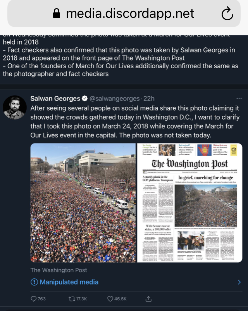
Task: Open the tweet text about March 24, 2018
Action: (x=135, y=121)
